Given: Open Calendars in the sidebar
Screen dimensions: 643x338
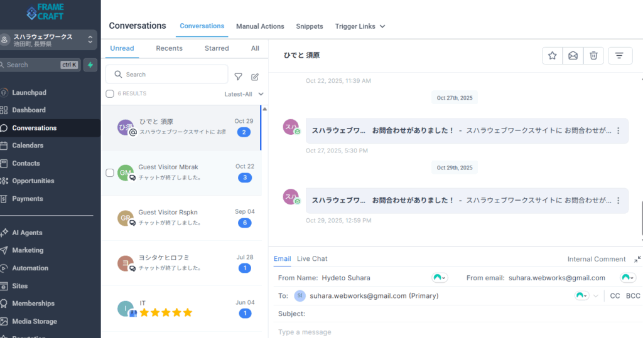Looking at the screenshot, I should click(28, 145).
